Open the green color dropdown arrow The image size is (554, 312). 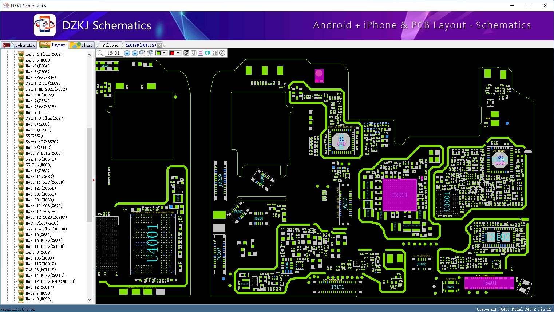pyautogui.click(x=165, y=53)
